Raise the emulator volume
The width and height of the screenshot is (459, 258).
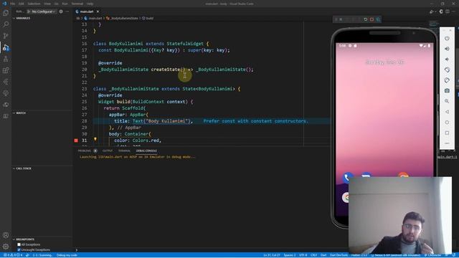(447, 49)
